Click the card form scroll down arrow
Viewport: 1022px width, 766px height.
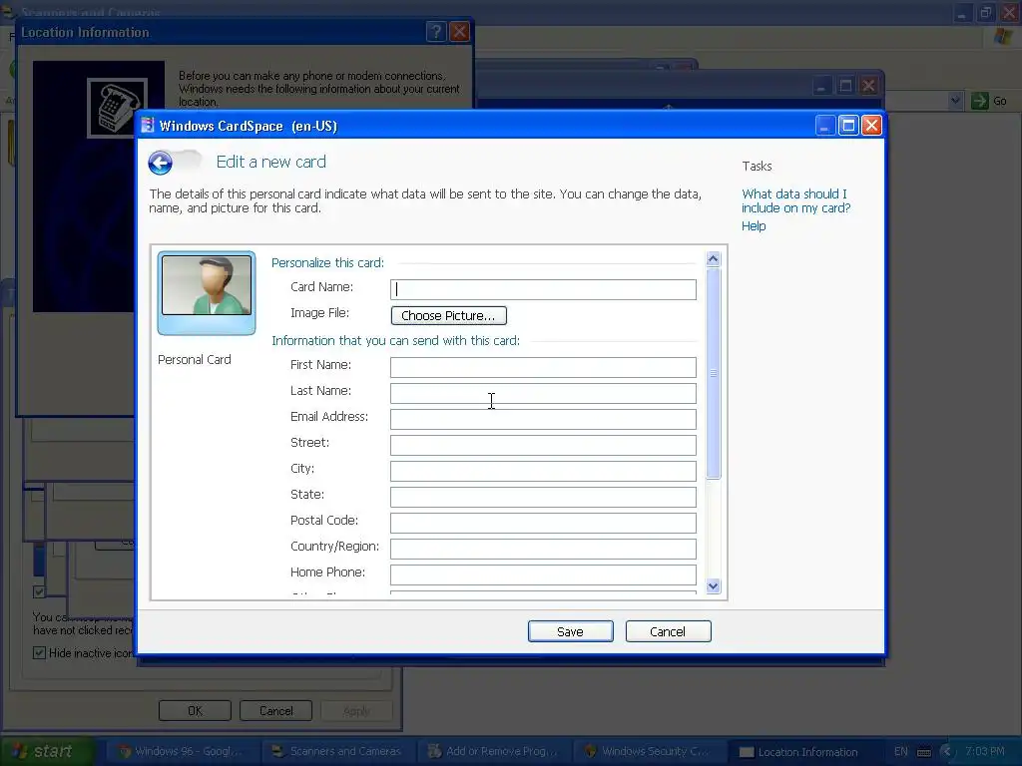click(x=713, y=585)
